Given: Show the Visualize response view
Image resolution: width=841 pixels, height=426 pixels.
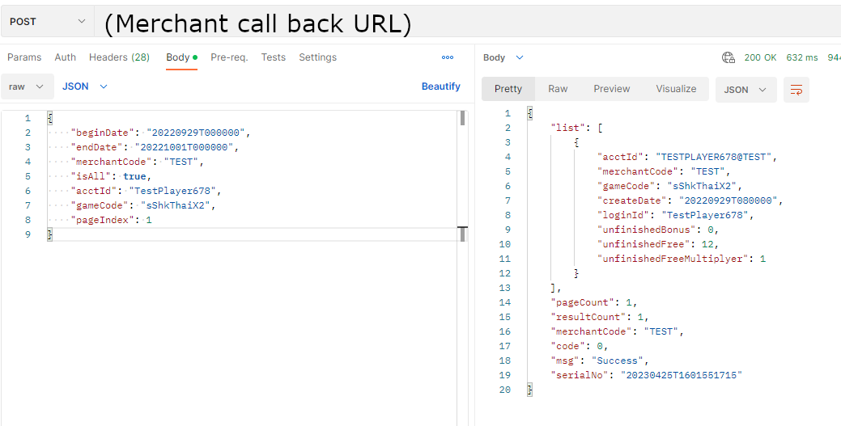Looking at the screenshot, I should [676, 89].
